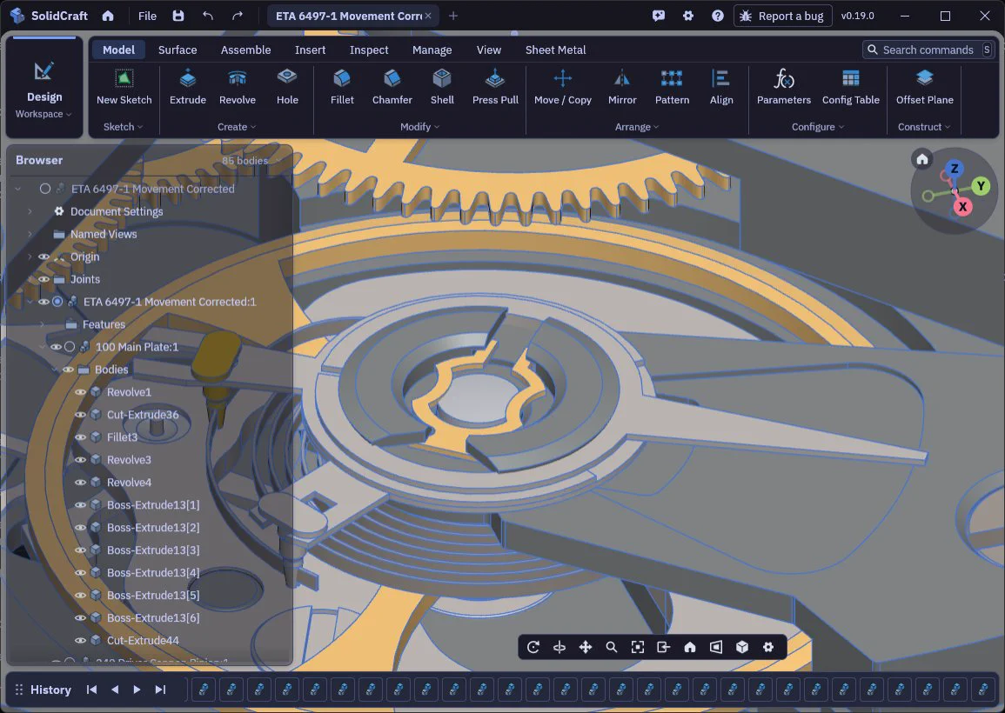This screenshot has width=1005, height=713.
Task: Activate the 100 Main Plate:1 component radio
Action: [x=70, y=347]
